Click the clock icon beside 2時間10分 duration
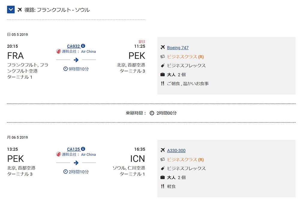300x201 pixels. click(x=65, y=172)
